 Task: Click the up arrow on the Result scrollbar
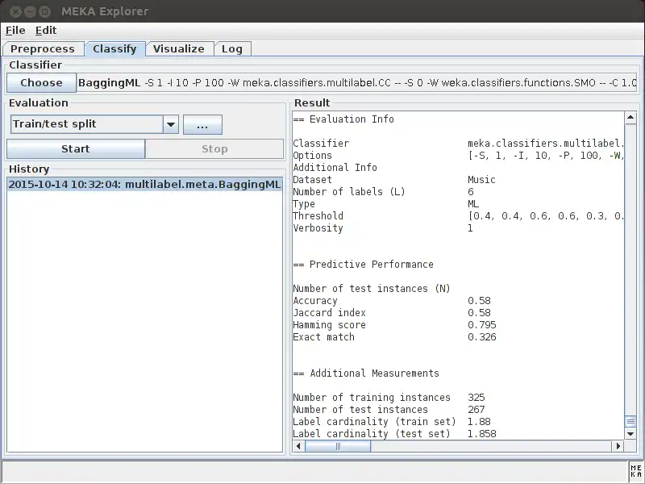(631, 118)
